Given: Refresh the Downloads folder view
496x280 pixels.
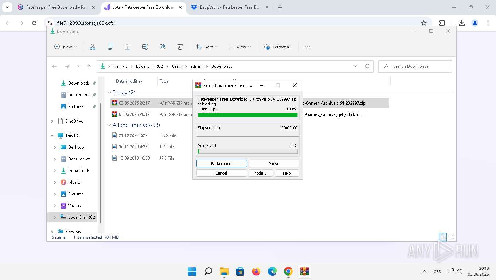Looking at the screenshot, I should click(x=367, y=66).
